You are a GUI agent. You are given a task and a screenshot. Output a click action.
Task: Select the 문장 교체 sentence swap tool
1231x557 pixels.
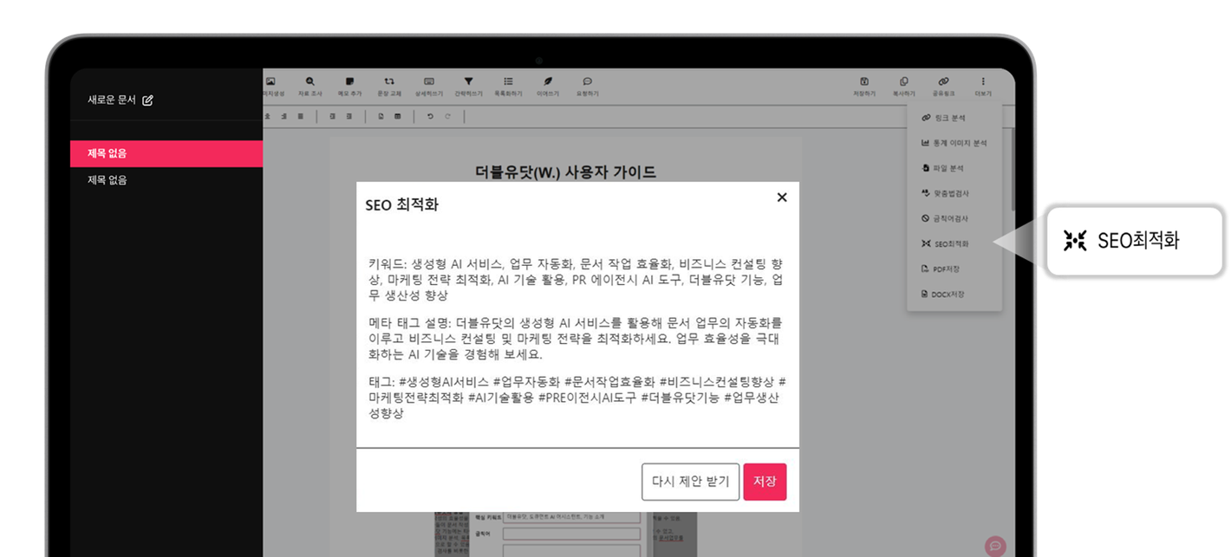389,86
